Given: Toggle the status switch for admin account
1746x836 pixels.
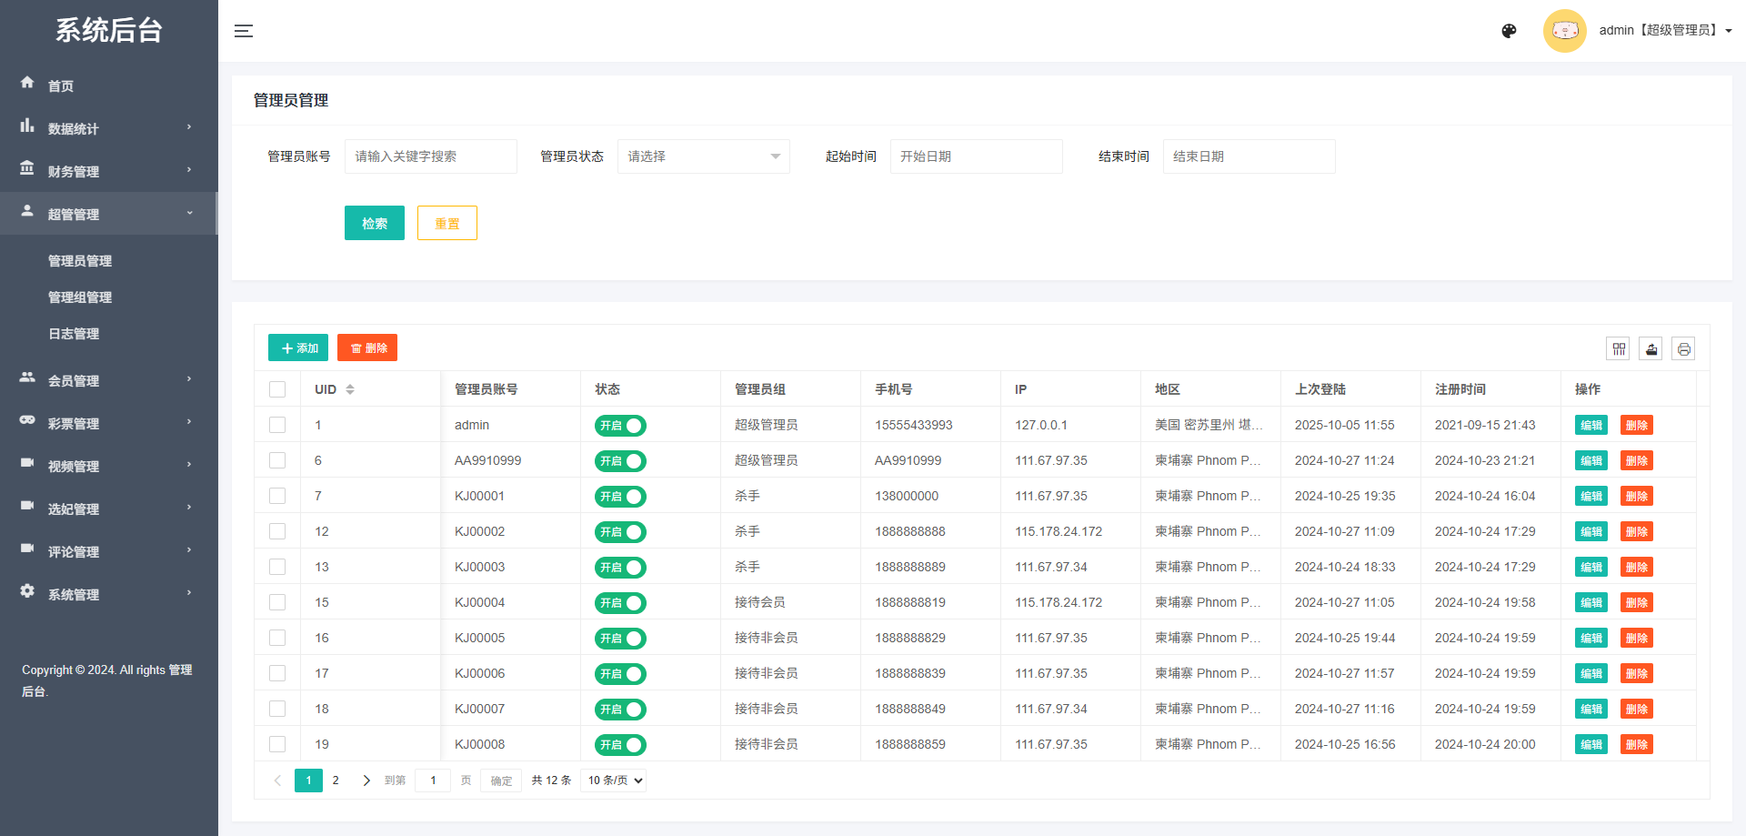Looking at the screenshot, I should point(620,425).
